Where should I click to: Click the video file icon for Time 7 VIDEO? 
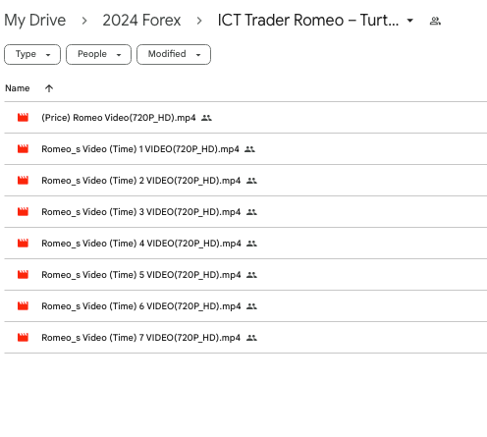coord(23,338)
